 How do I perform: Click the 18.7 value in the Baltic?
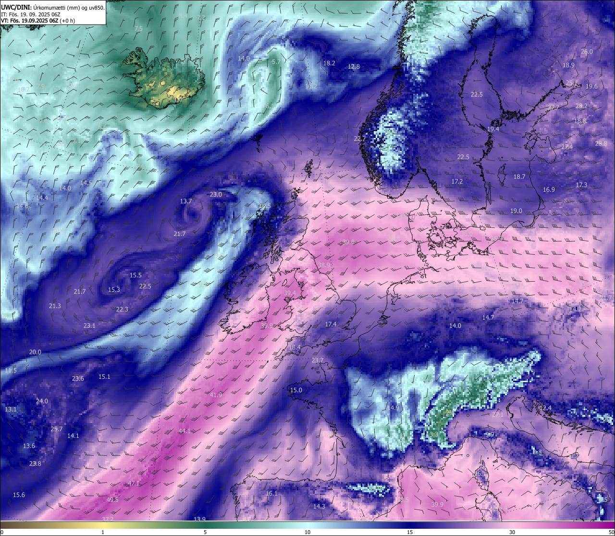519,177
